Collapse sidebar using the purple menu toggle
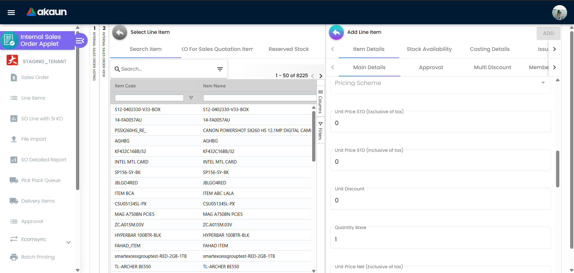The width and height of the screenshot is (574, 273). click(x=80, y=41)
